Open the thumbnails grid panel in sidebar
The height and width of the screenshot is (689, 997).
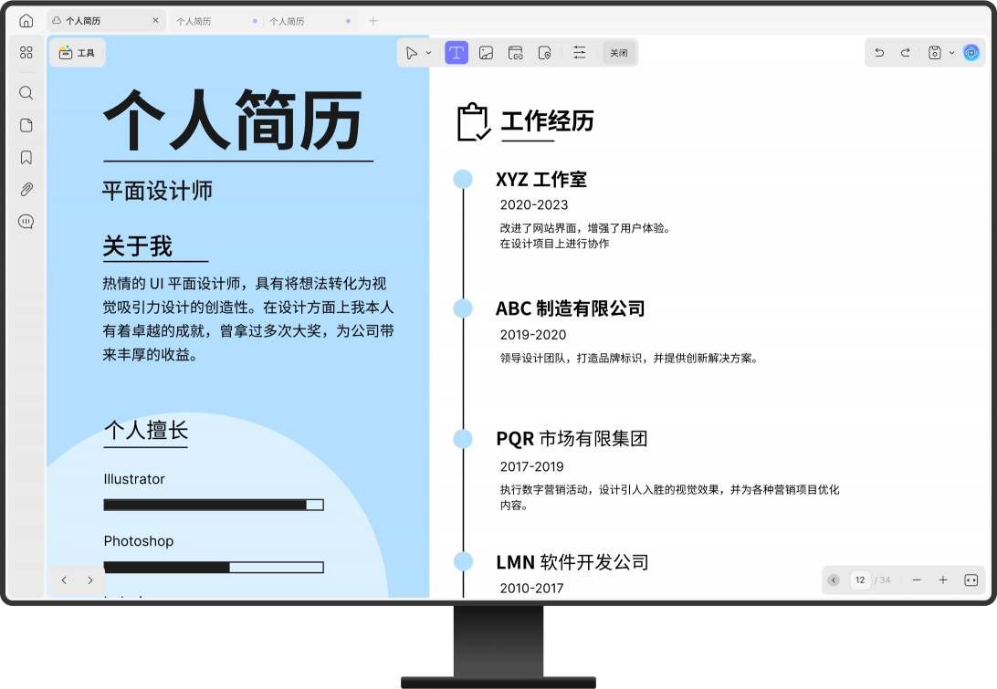26,53
